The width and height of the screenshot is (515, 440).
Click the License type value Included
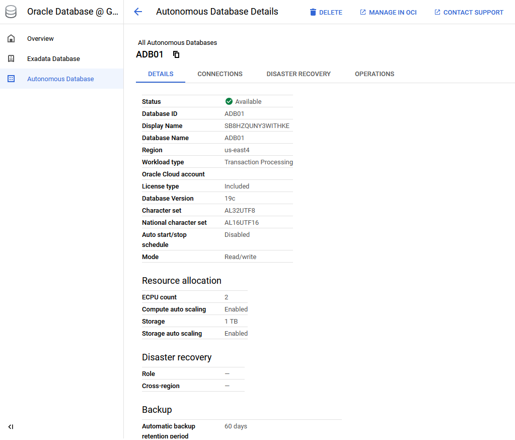coord(237,186)
